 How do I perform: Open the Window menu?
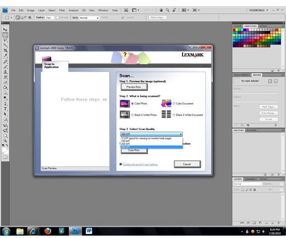point(103,10)
